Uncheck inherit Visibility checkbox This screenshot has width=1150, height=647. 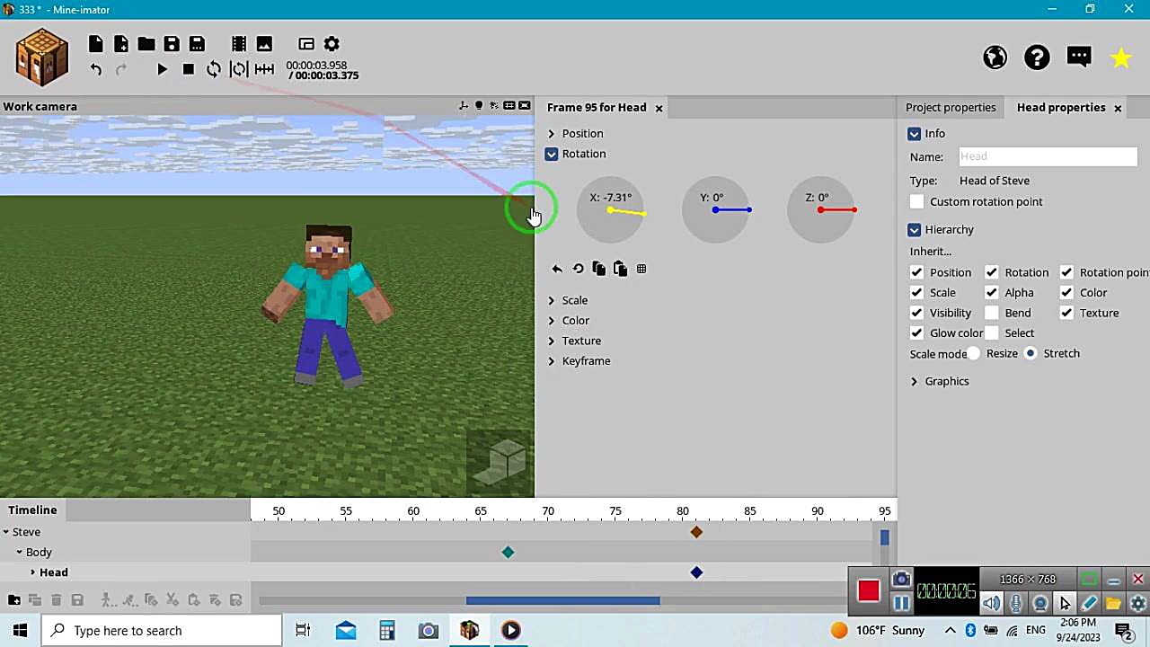916,313
